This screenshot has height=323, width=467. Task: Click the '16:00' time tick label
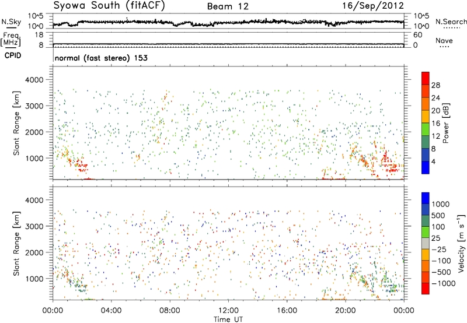pyautogui.click(x=287, y=311)
